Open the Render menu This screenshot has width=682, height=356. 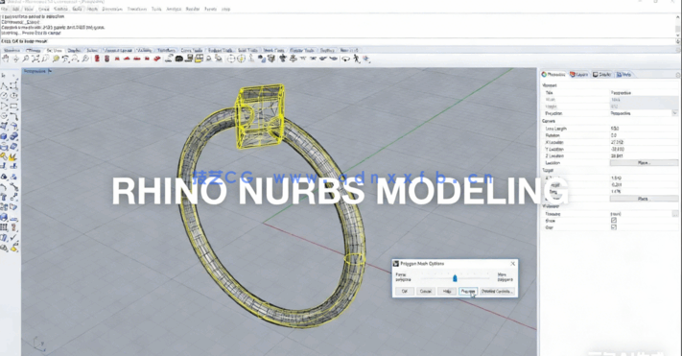pos(192,9)
